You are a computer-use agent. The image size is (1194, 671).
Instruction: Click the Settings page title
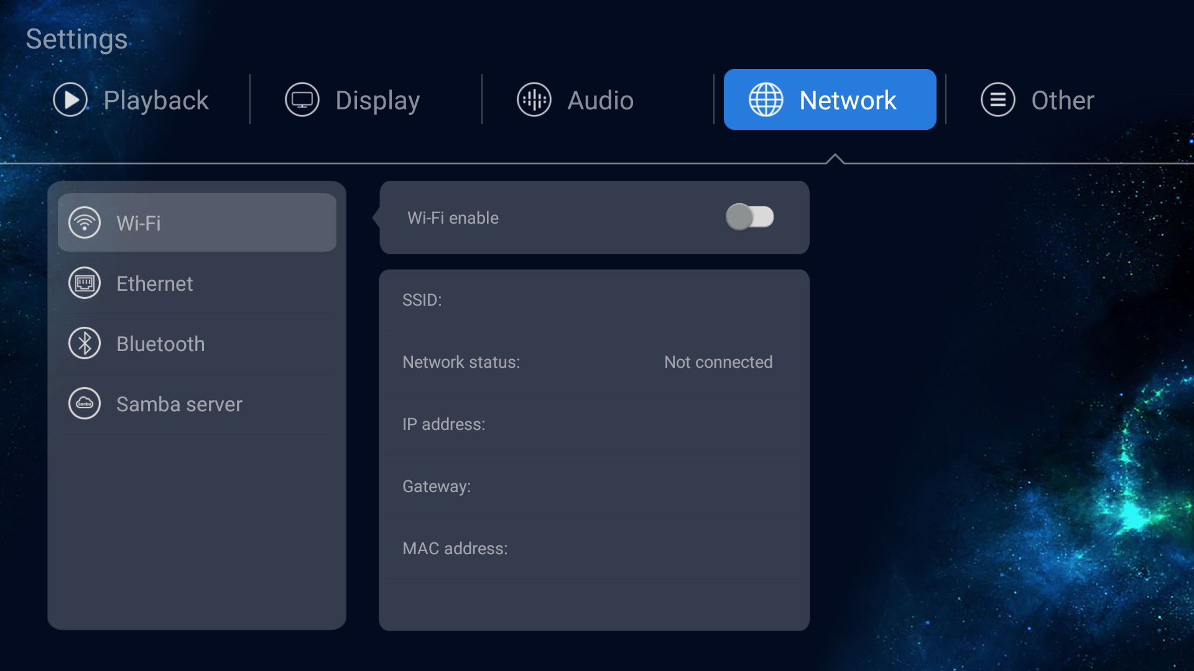coord(76,39)
